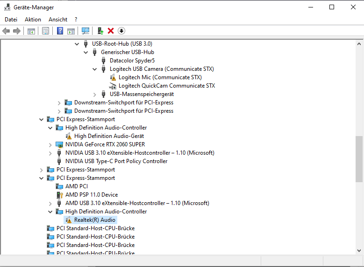
Task: Open the Help toolbar icon
Action: 60,31
